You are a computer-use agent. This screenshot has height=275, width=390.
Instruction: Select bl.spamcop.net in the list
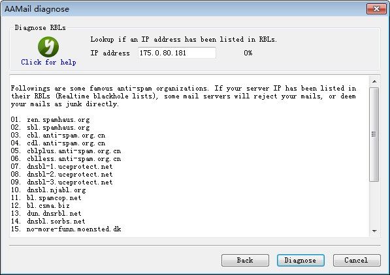[54, 198]
